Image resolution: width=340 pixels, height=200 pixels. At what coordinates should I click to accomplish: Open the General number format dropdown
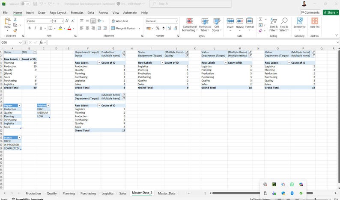pyautogui.click(x=176, y=21)
